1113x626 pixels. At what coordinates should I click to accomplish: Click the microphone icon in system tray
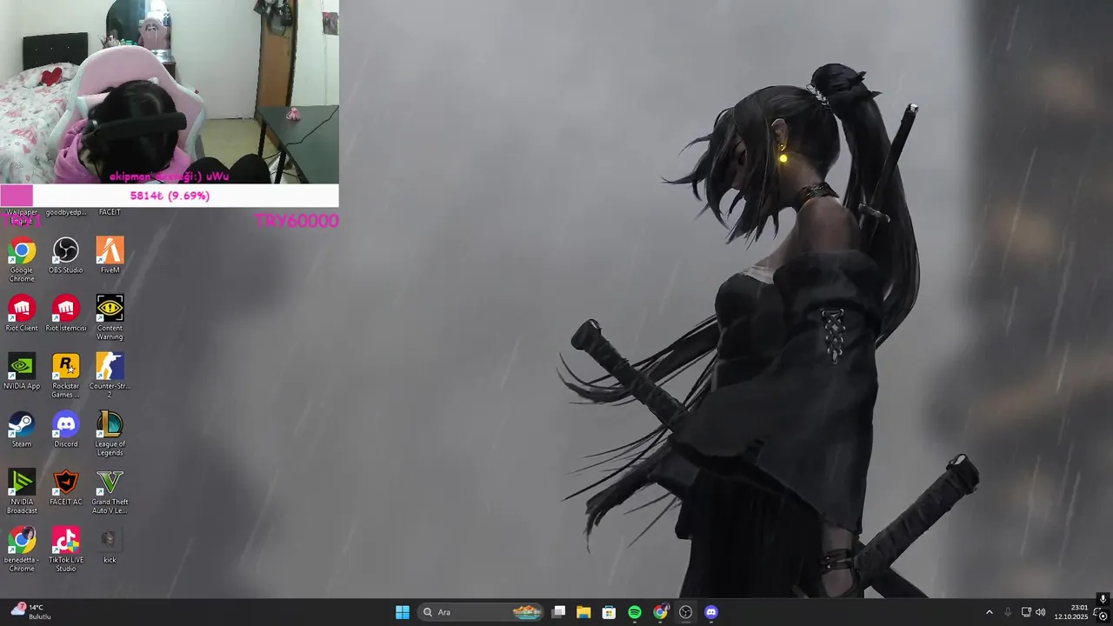point(1008,612)
